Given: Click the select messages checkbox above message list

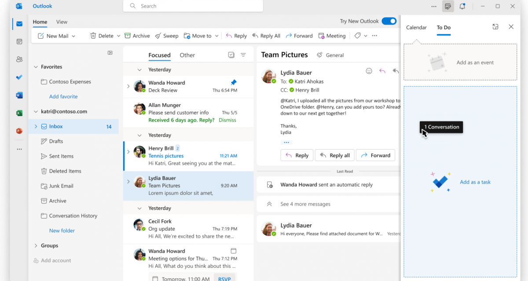Looking at the screenshot, I should click(x=231, y=55).
